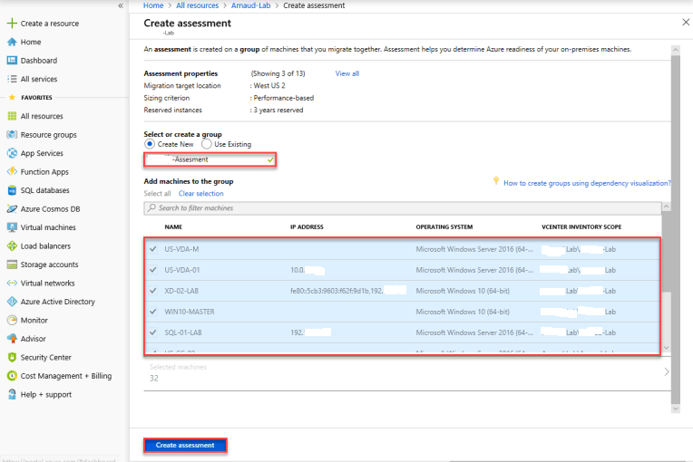Viewport: 693px width, 462px height.
Task: Click the Home house icon in sidebar
Action: (12, 42)
